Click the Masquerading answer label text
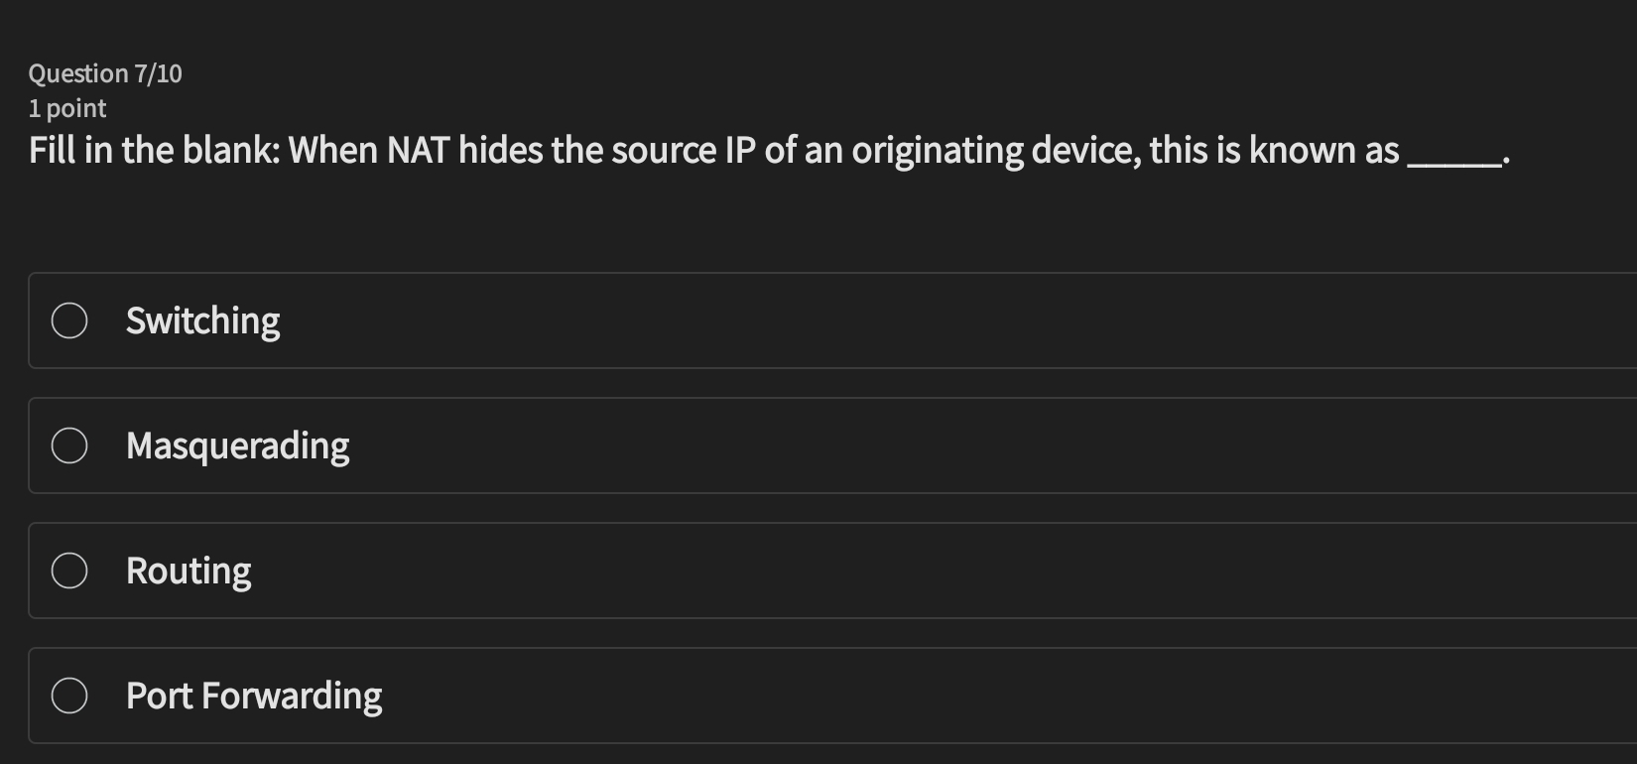The width and height of the screenshot is (1637, 764). [x=238, y=446]
